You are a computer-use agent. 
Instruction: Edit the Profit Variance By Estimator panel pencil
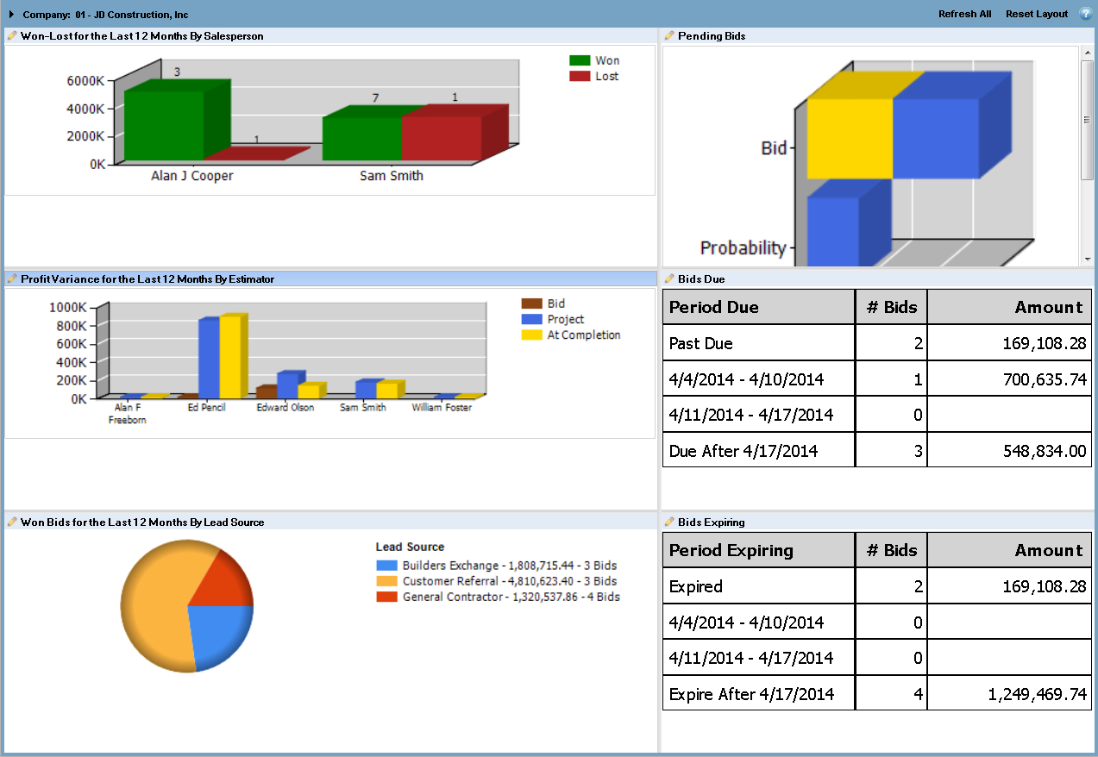tap(12, 278)
